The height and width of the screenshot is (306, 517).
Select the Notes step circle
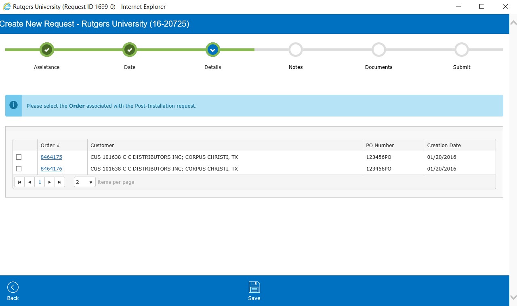tap(296, 50)
